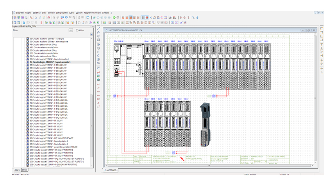336x187 pixels.
Task: Click the Copy icon in toolbar
Action: pos(40,18)
